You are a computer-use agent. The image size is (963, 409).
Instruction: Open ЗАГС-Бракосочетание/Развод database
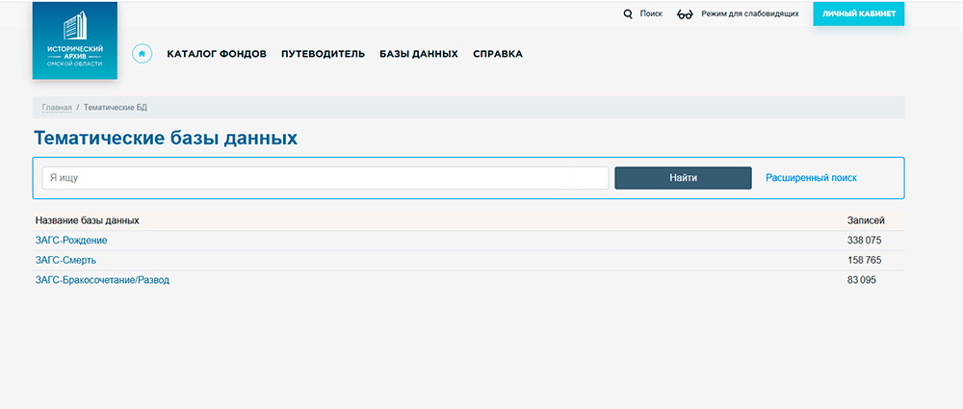102,280
